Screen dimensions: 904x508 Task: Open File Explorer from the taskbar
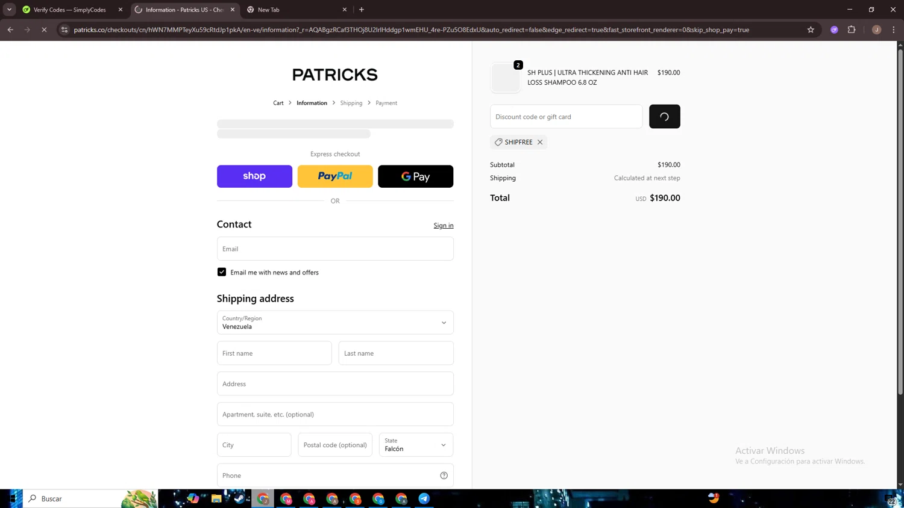(216, 498)
